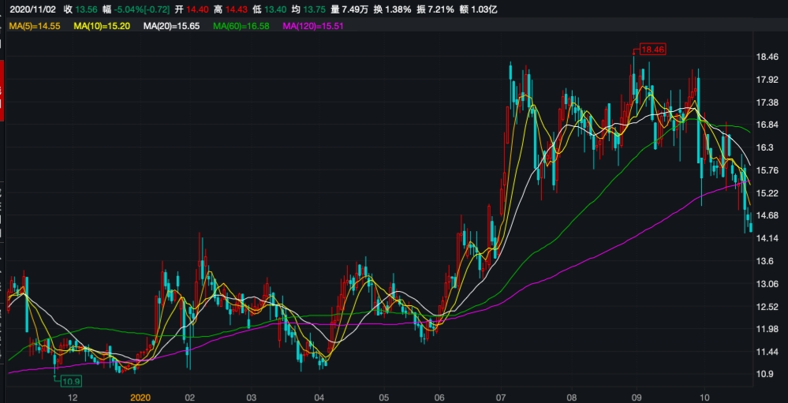Click the -5.04% change value in header

point(130,9)
